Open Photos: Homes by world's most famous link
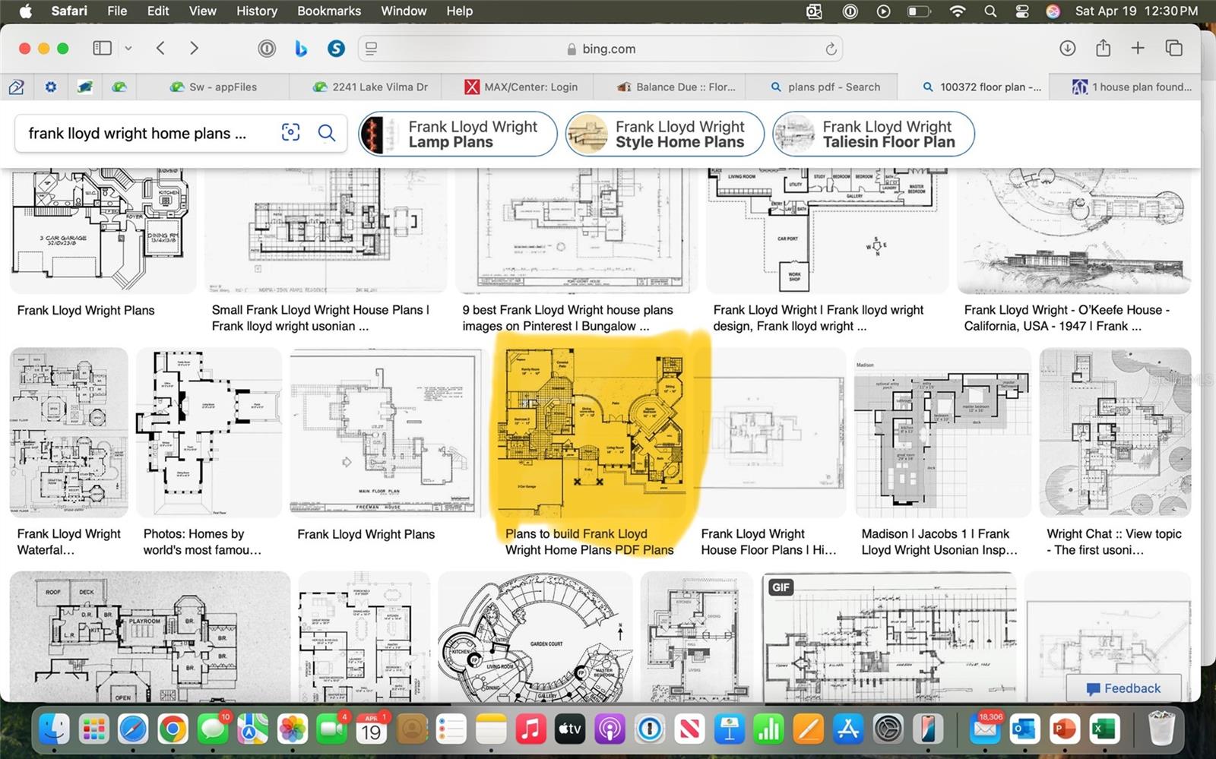Screen dimensions: 1216x759 pos(202,542)
